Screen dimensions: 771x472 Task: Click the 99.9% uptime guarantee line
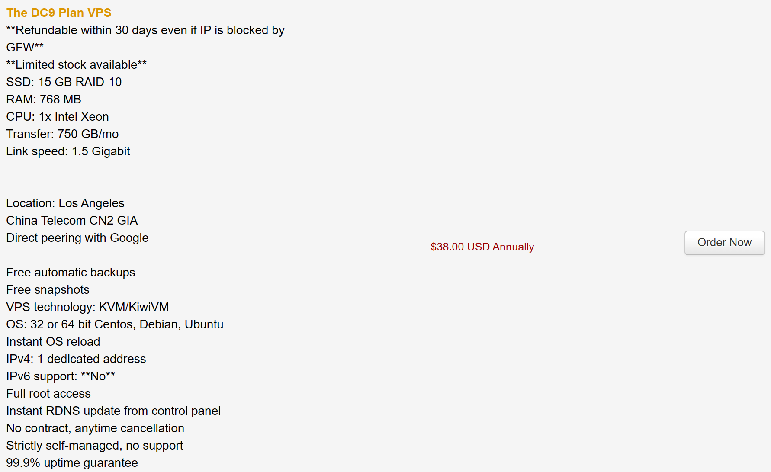click(x=72, y=463)
